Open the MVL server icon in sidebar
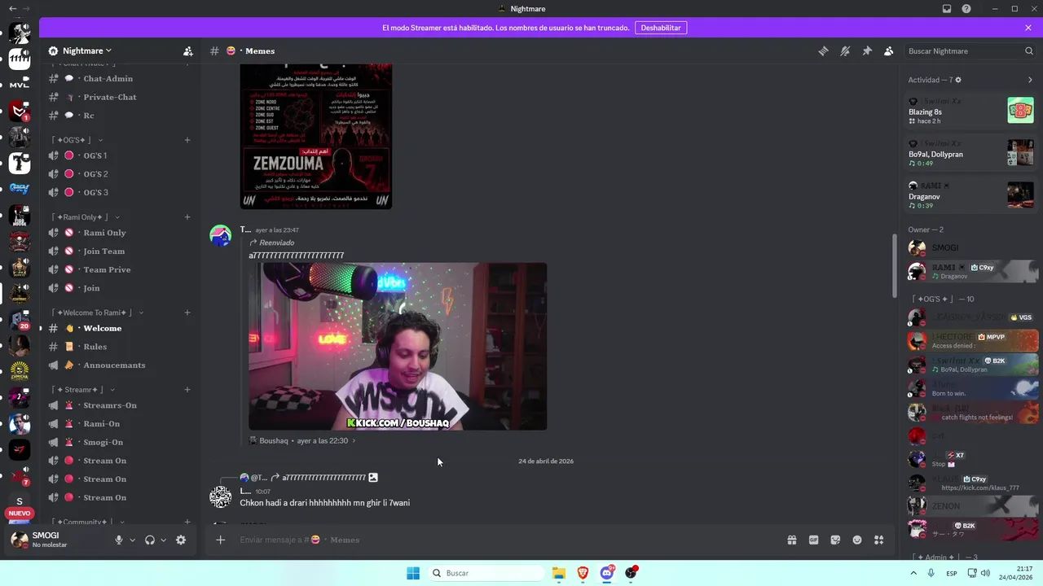Image resolution: width=1043 pixels, height=586 pixels. [x=20, y=85]
